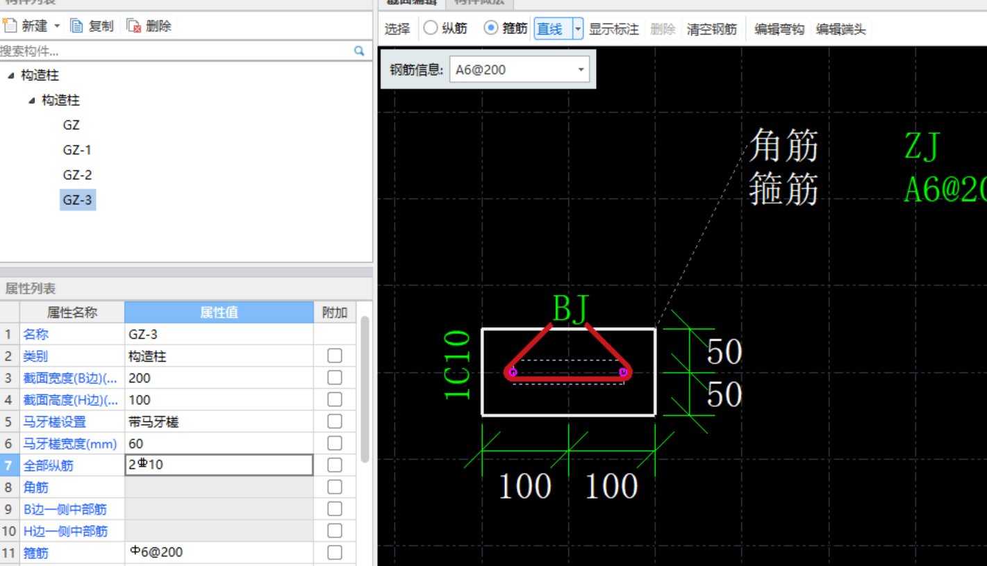Click the 马牙槎宽度 value 60
This screenshot has width=987, height=566.
(219, 444)
